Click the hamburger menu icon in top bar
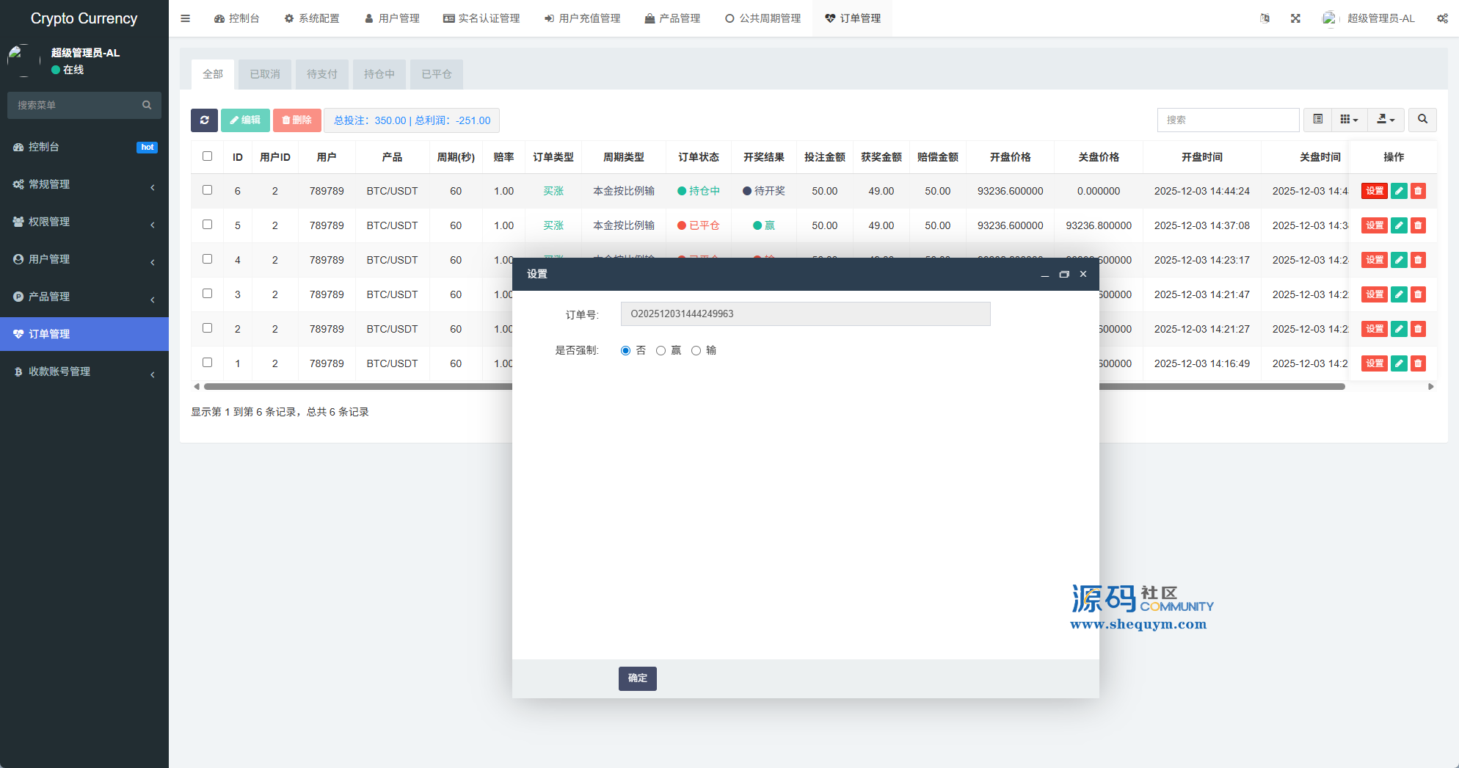The image size is (1459, 768). (x=185, y=18)
